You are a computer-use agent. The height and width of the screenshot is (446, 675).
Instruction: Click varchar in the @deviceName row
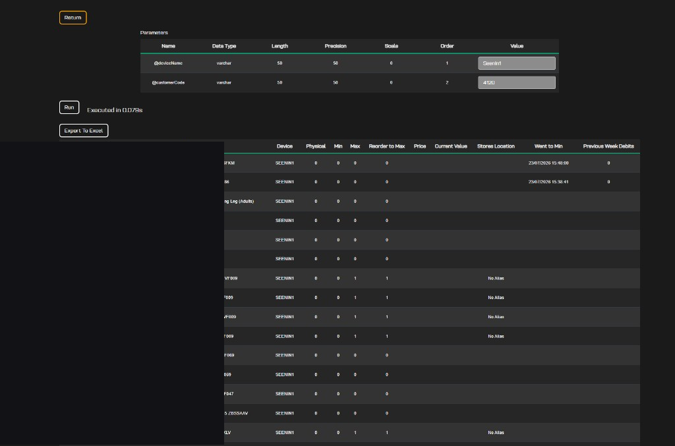(224, 63)
